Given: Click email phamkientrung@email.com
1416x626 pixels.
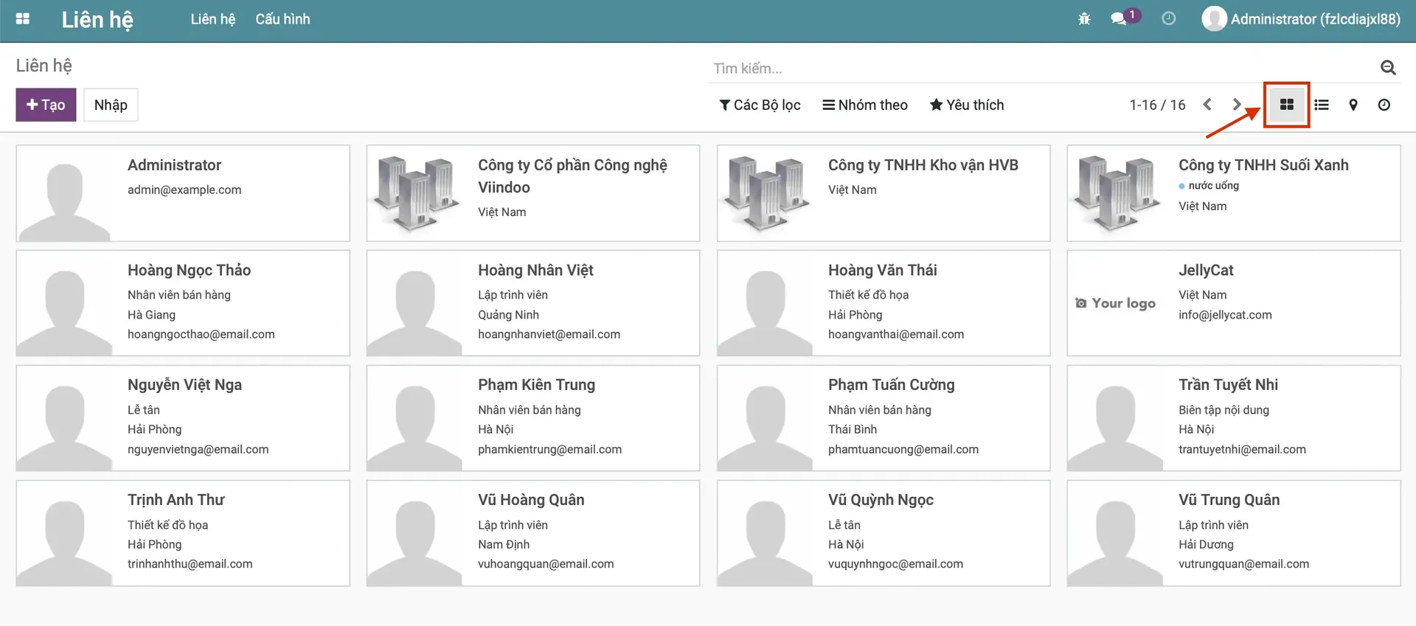Looking at the screenshot, I should pos(549,449).
